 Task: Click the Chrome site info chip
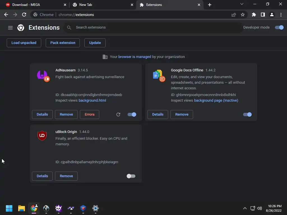click(43, 15)
